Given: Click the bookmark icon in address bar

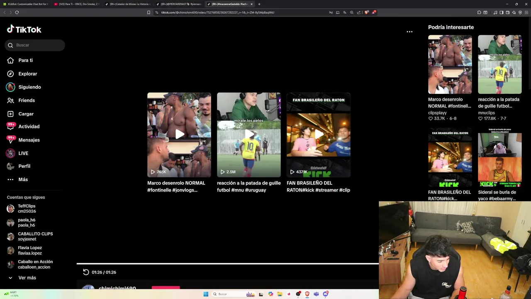Looking at the screenshot, I should (149, 12).
